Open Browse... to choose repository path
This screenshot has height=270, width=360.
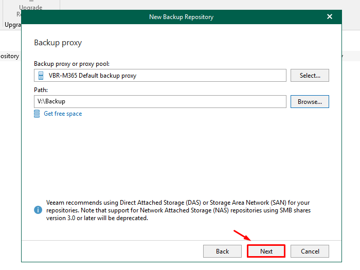pyautogui.click(x=310, y=101)
